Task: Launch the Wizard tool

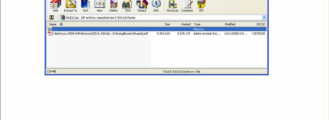Action: (142, 6)
